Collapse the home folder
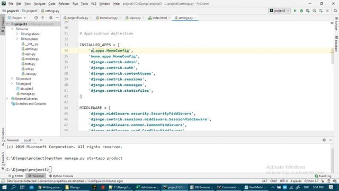339x191 pixels. pyautogui.click(x=12, y=29)
